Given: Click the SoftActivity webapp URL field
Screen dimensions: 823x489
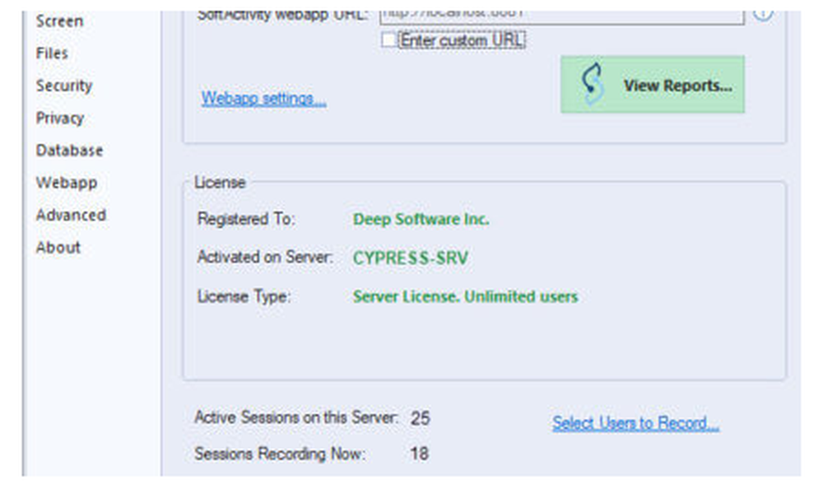Looking at the screenshot, I should pyautogui.click(x=561, y=16).
